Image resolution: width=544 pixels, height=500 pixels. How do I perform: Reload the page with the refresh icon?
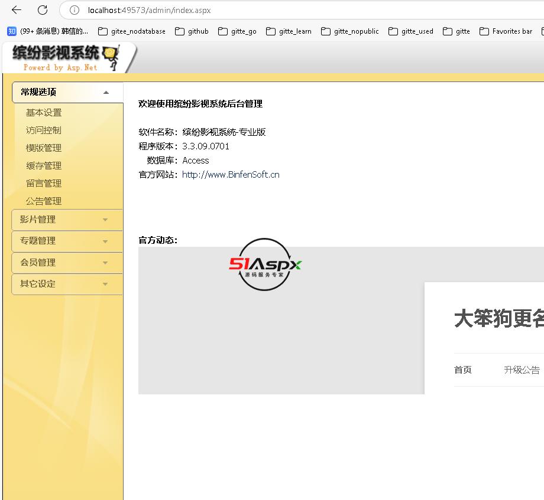43,10
